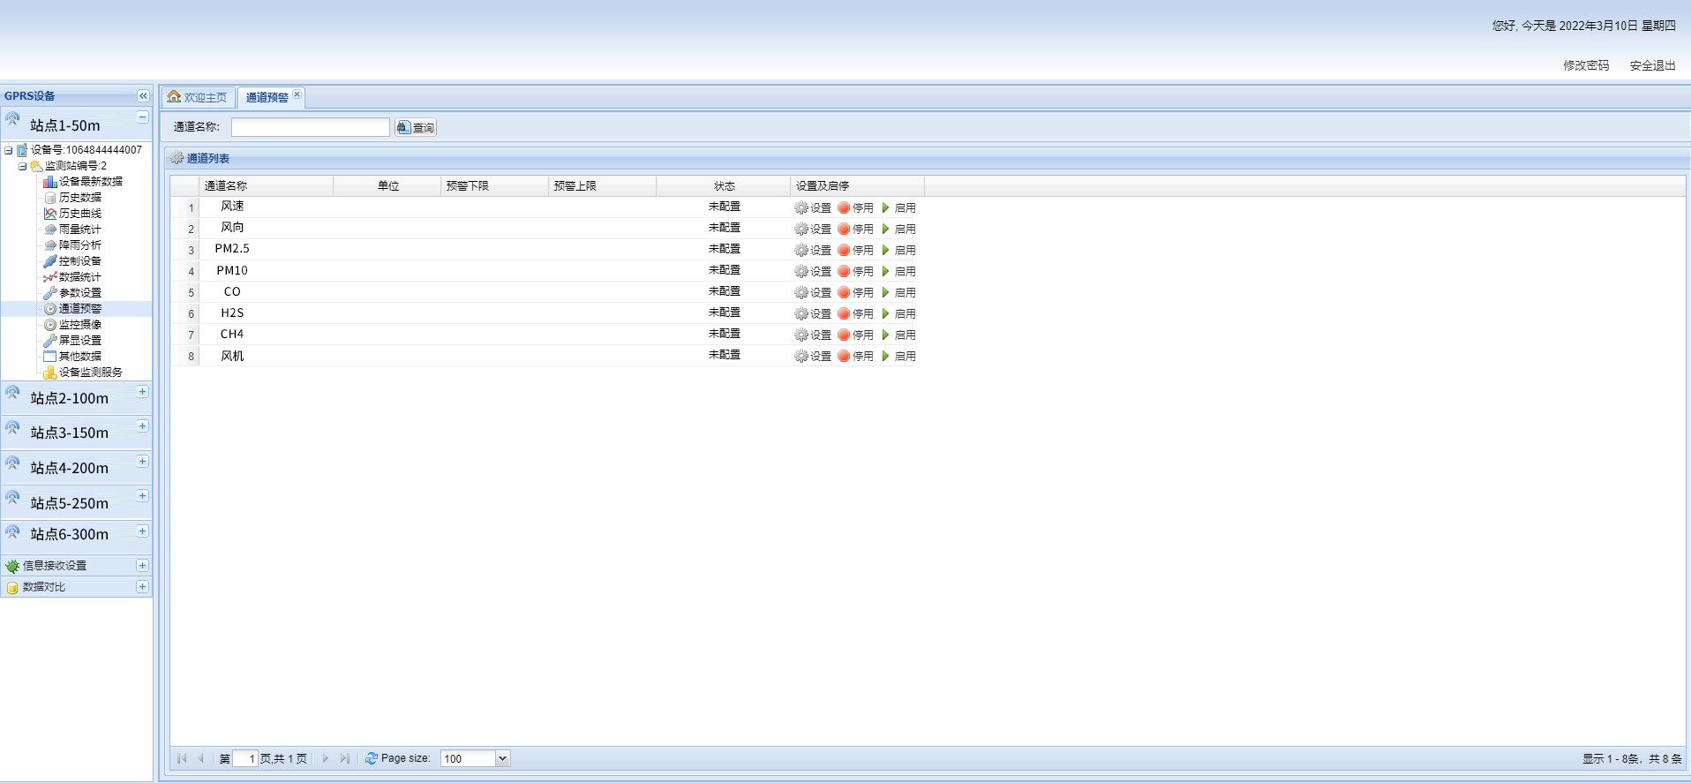Enable the CH4 channel with 启用
This screenshot has width=1691, height=783.
click(x=898, y=335)
